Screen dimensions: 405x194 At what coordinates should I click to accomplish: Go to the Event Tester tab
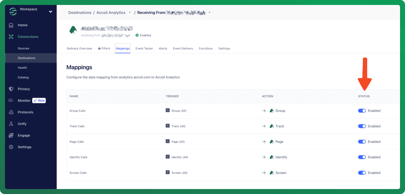(144, 48)
